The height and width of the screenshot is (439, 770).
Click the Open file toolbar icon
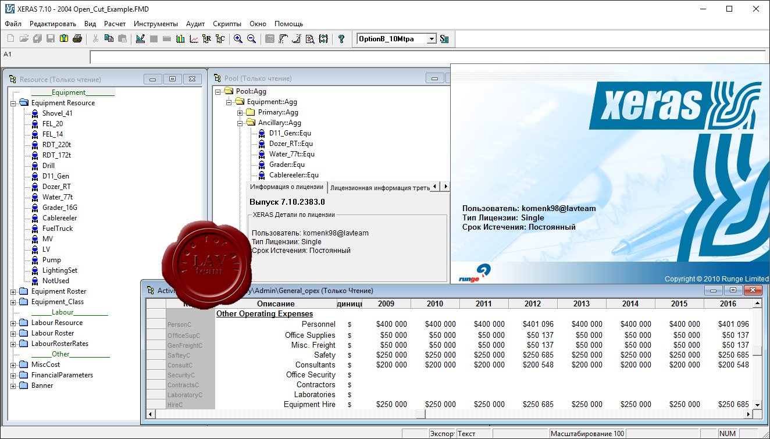24,39
